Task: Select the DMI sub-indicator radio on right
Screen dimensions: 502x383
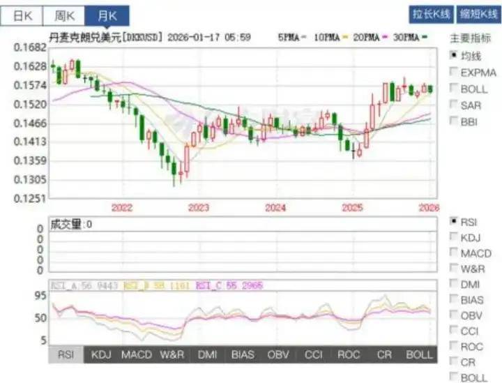Action: (x=453, y=283)
